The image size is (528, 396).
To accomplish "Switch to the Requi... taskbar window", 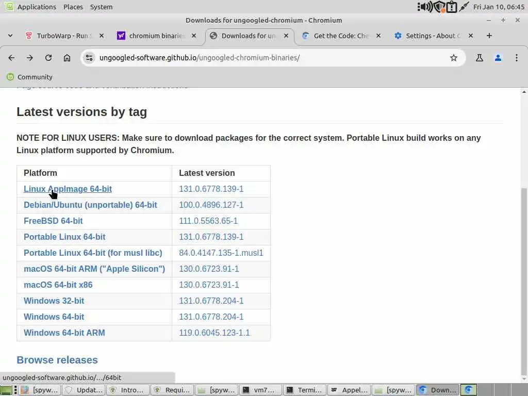I will point(172,390).
